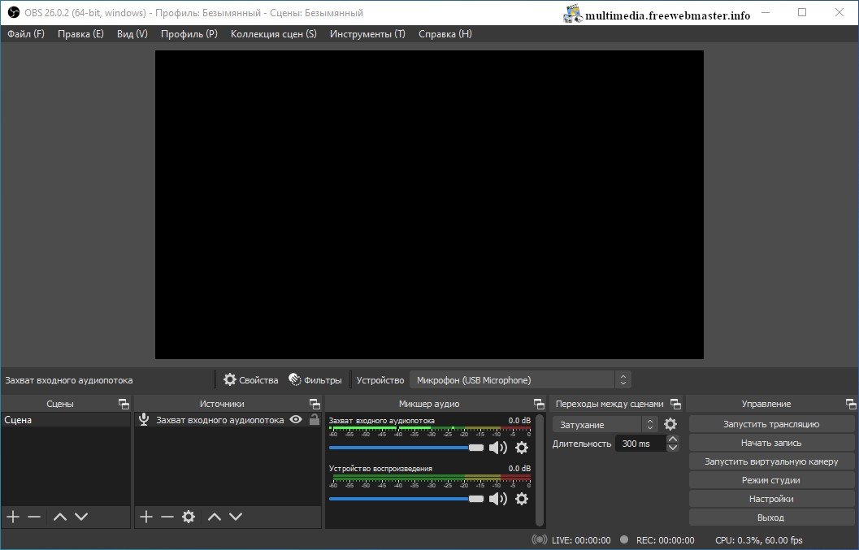The width and height of the screenshot is (859, 550).
Task: Hide the Захват входного аудиопотока source
Action: pyautogui.click(x=296, y=420)
